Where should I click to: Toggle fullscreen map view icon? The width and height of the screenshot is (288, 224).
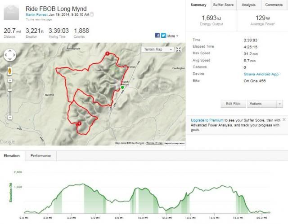click(x=179, y=49)
